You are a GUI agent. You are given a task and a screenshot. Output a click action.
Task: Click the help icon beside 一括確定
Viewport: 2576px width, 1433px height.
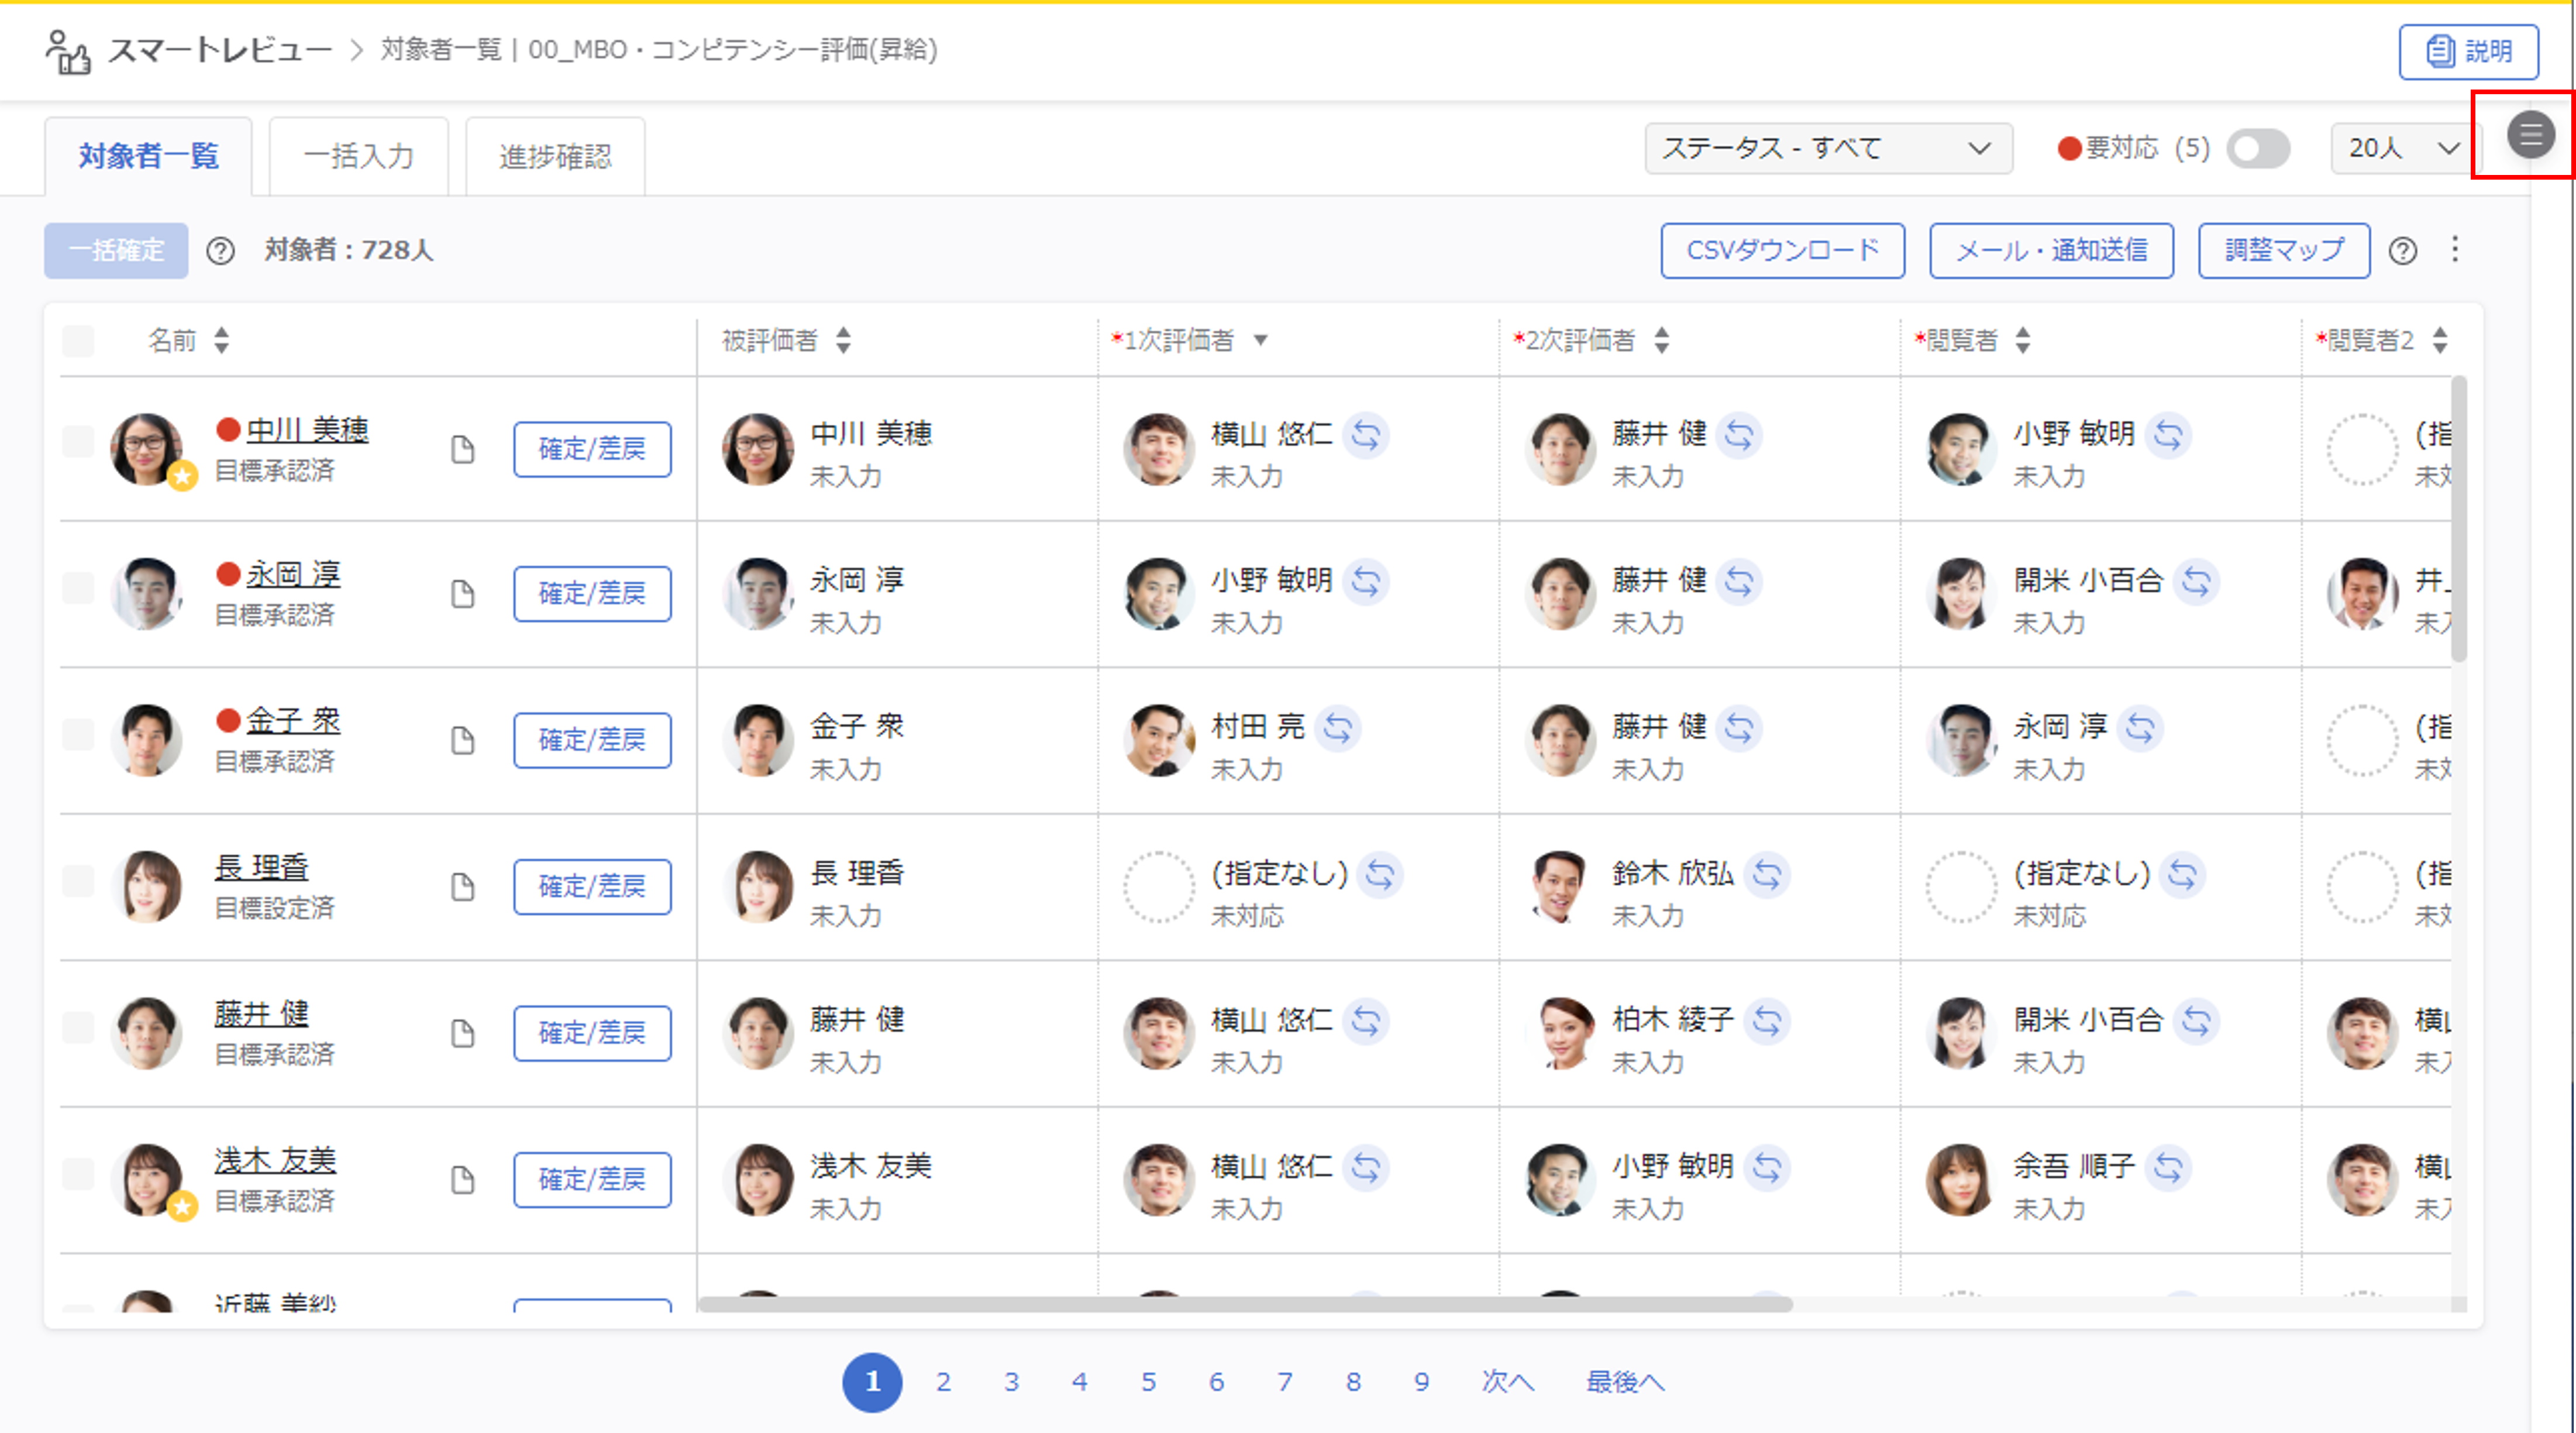click(x=220, y=251)
